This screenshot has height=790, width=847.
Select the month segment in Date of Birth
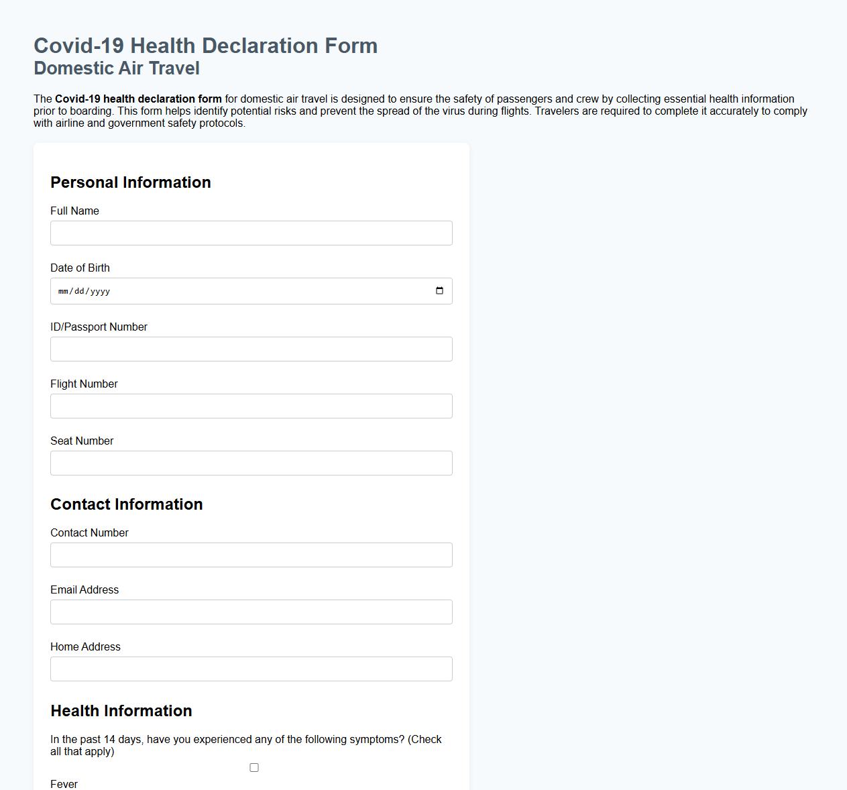[x=62, y=291]
